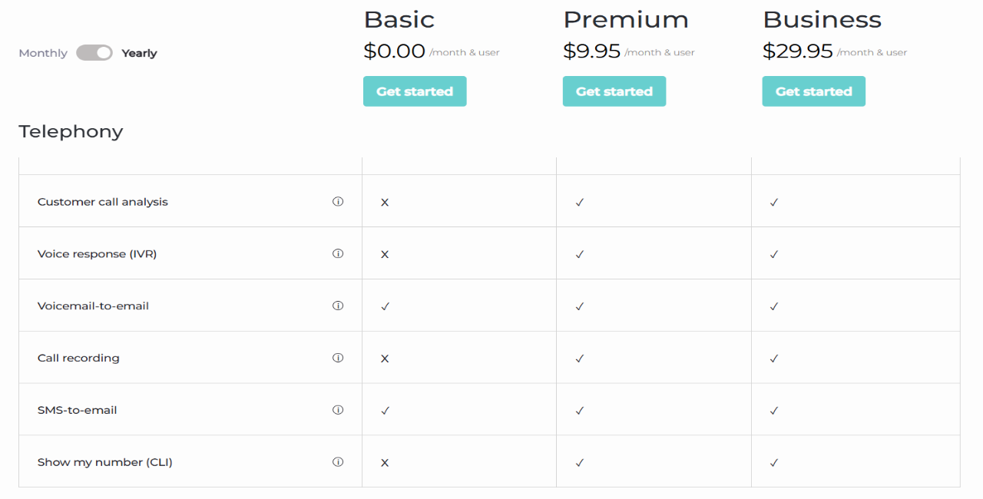Image resolution: width=983 pixels, height=499 pixels.
Task: Click the $29.95 Business price
Action: 798,51
